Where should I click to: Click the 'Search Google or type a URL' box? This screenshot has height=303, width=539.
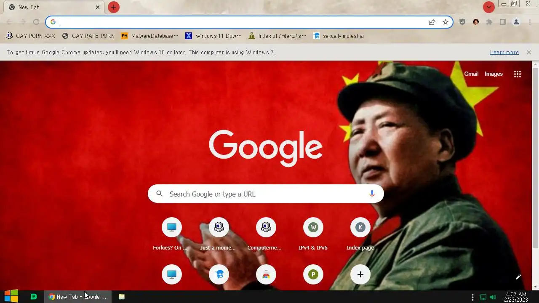266,194
